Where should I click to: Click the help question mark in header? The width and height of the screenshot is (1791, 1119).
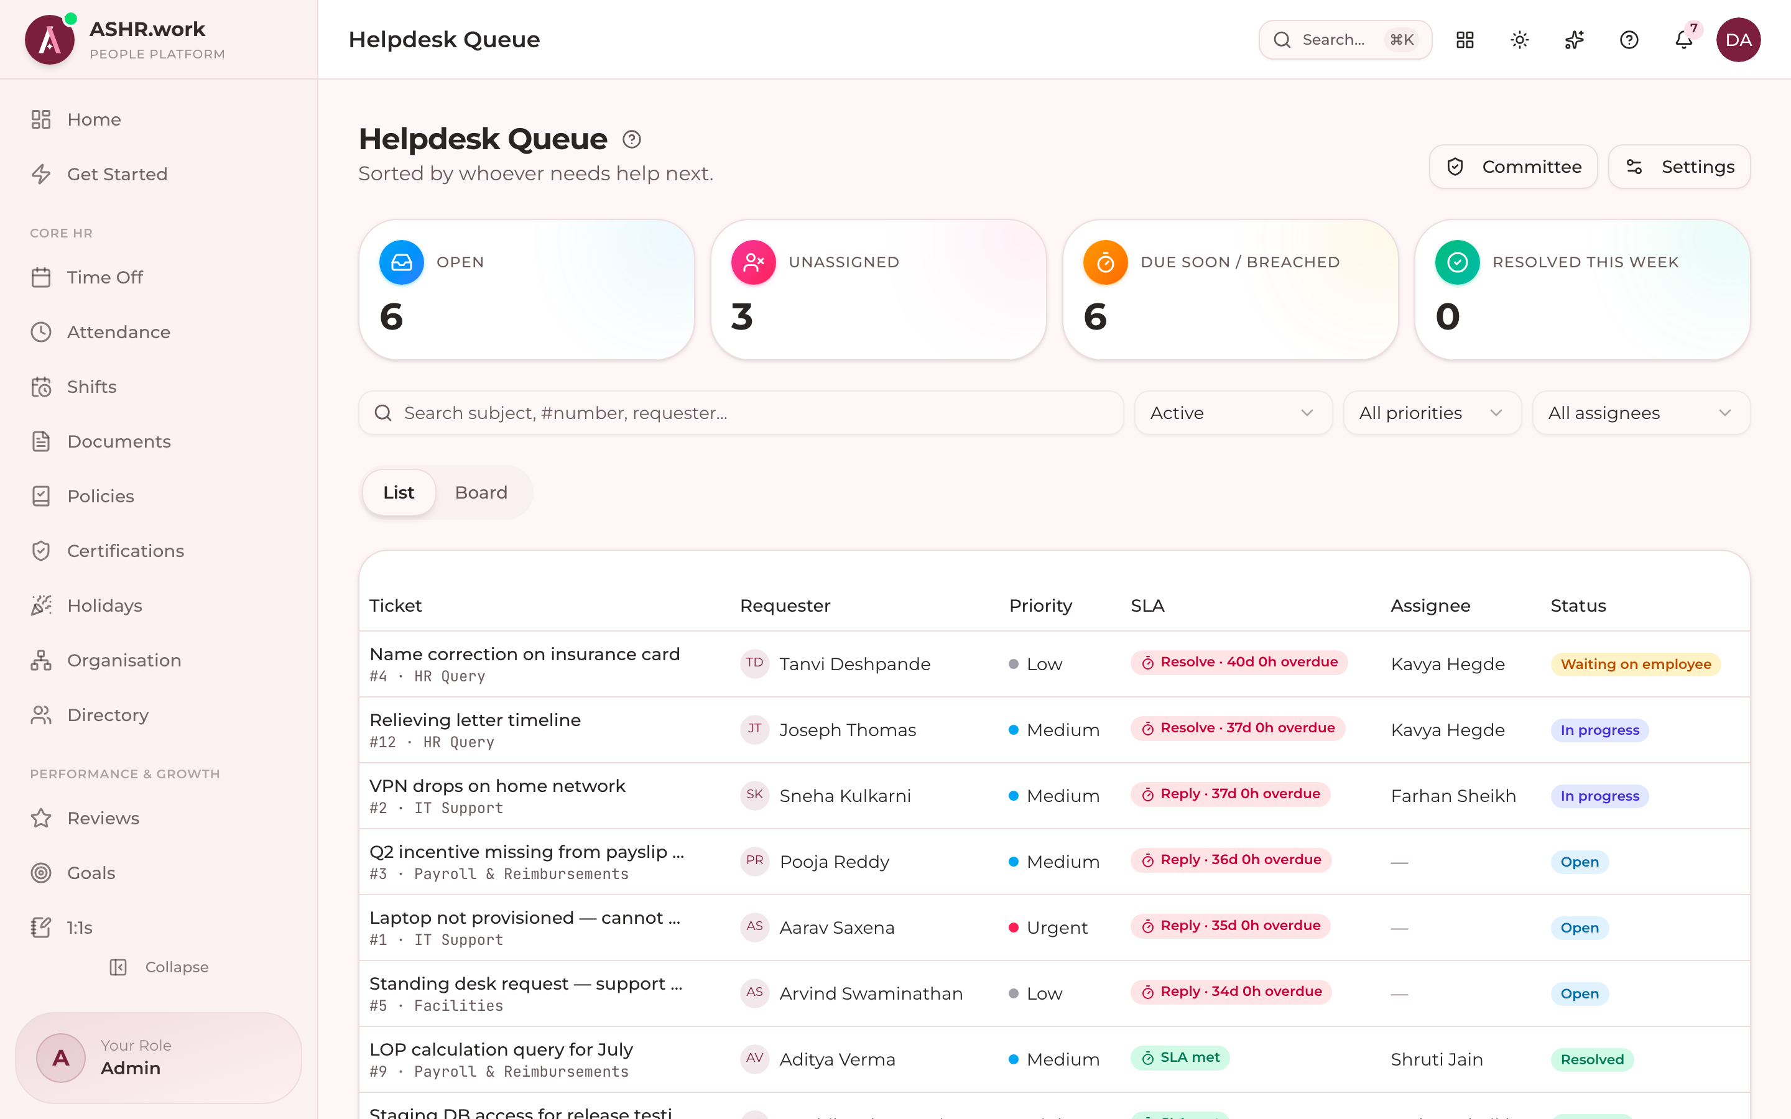[x=1629, y=40]
